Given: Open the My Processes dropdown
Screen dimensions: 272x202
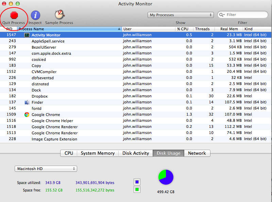Looking at the screenshot, I should [181, 15].
